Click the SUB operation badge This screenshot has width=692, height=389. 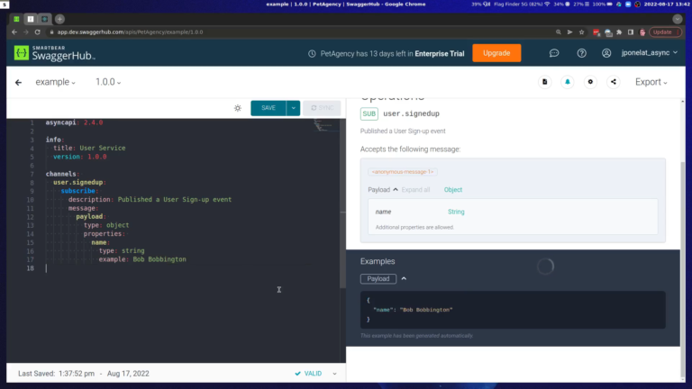(x=369, y=113)
